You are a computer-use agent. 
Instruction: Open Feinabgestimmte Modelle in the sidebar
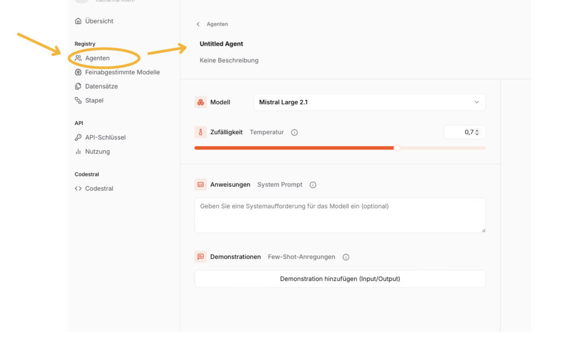pyautogui.click(x=122, y=72)
